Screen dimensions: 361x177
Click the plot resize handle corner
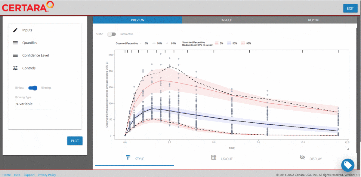pos(348,149)
